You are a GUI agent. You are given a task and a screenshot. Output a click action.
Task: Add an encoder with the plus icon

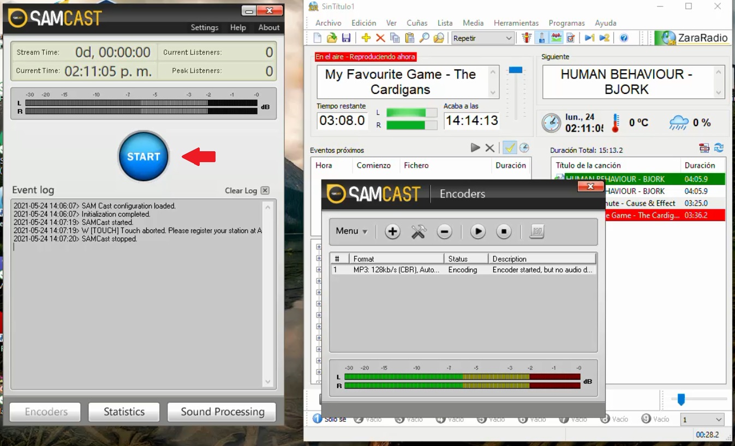(392, 231)
